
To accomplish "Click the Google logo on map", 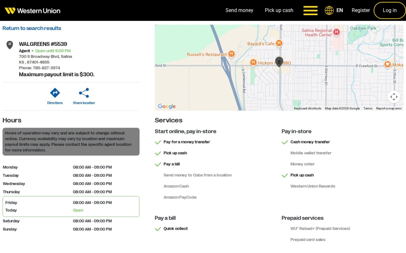I will [167, 106].
